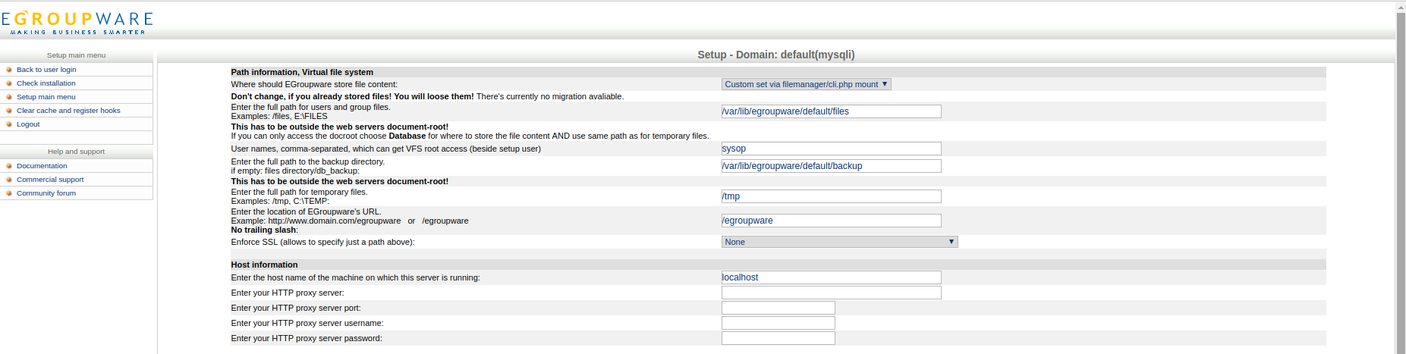The height and width of the screenshot is (354, 1406).
Task: Select Clear cache and register hooks
Action: (x=68, y=111)
